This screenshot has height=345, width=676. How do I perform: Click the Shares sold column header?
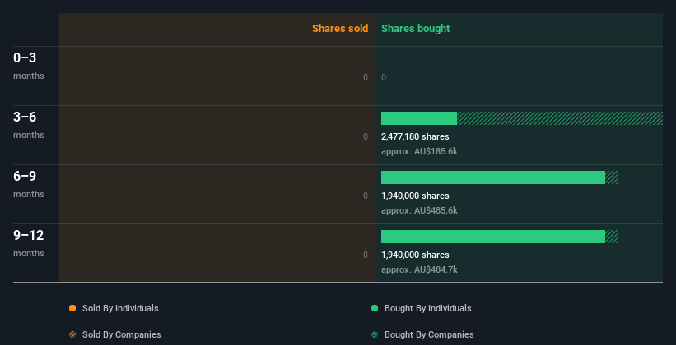tap(340, 29)
